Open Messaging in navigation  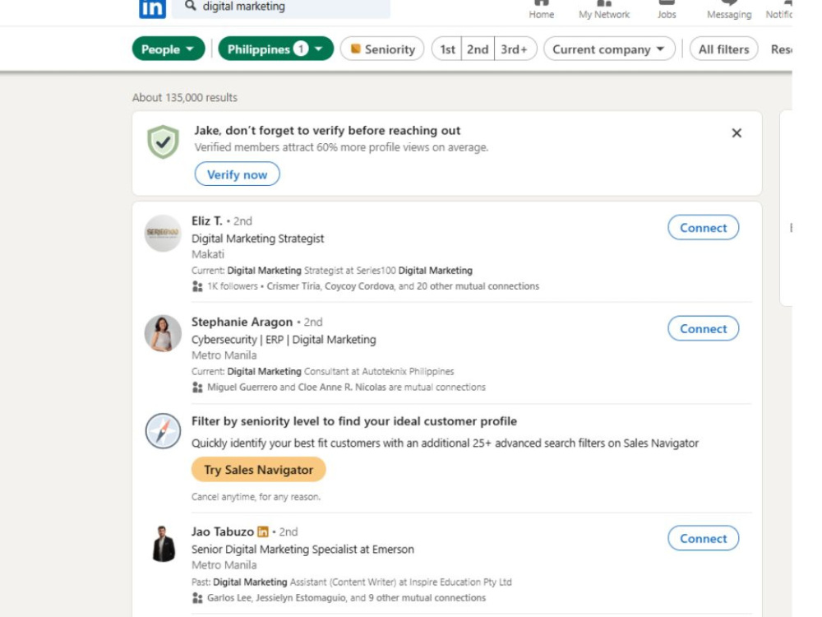click(x=728, y=9)
